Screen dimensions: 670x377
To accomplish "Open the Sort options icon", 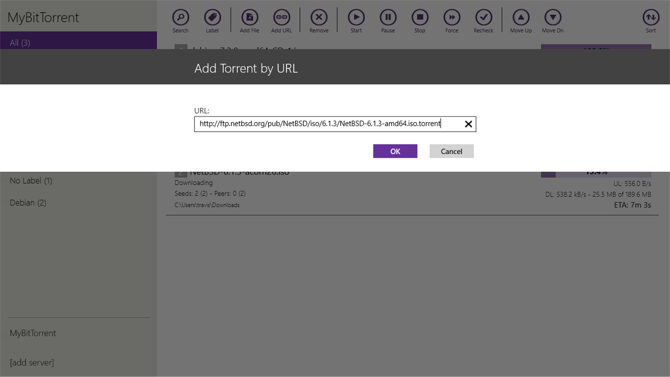I will coord(651,18).
